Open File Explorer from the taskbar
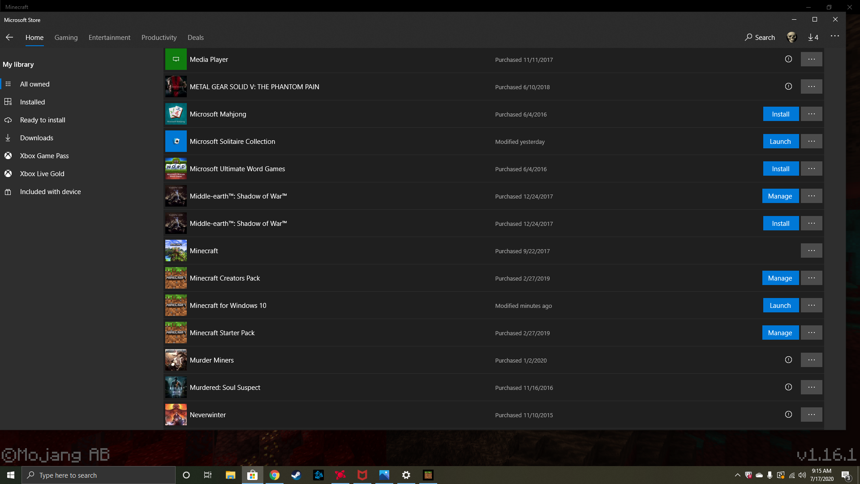 pyautogui.click(x=231, y=475)
